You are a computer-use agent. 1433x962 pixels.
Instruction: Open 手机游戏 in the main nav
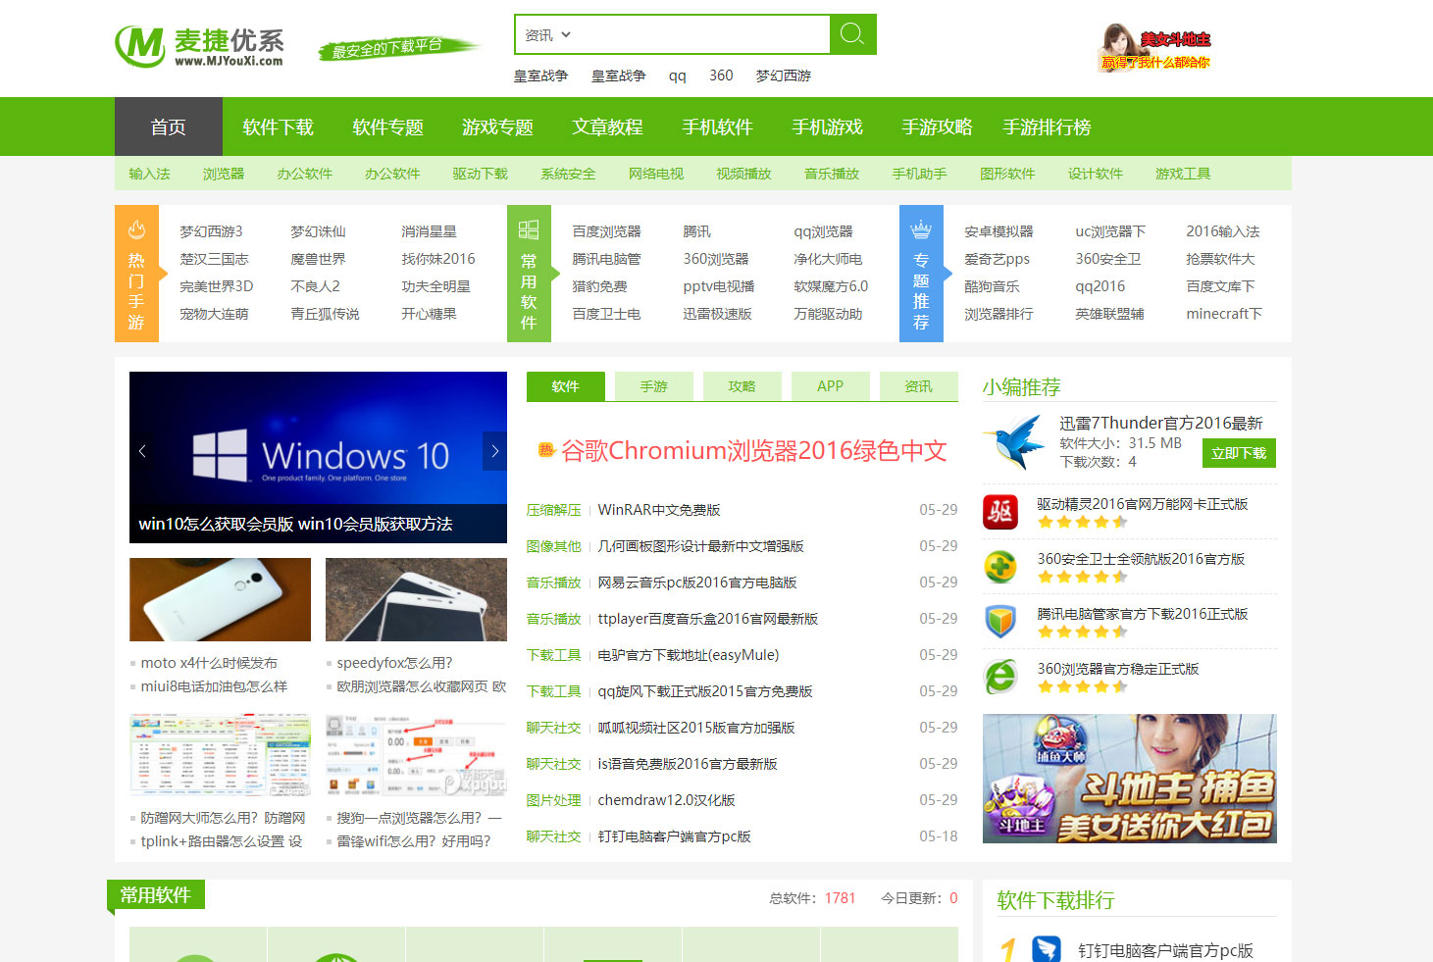[x=828, y=127]
